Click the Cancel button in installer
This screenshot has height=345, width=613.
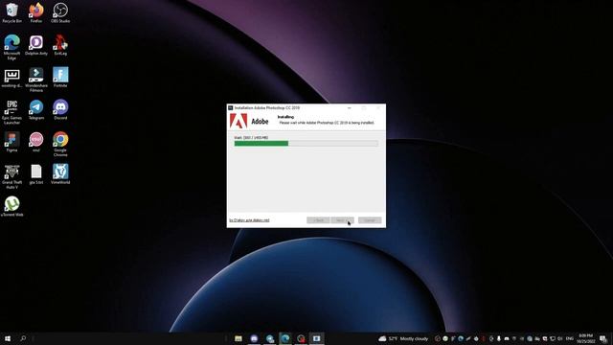pyautogui.click(x=370, y=220)
